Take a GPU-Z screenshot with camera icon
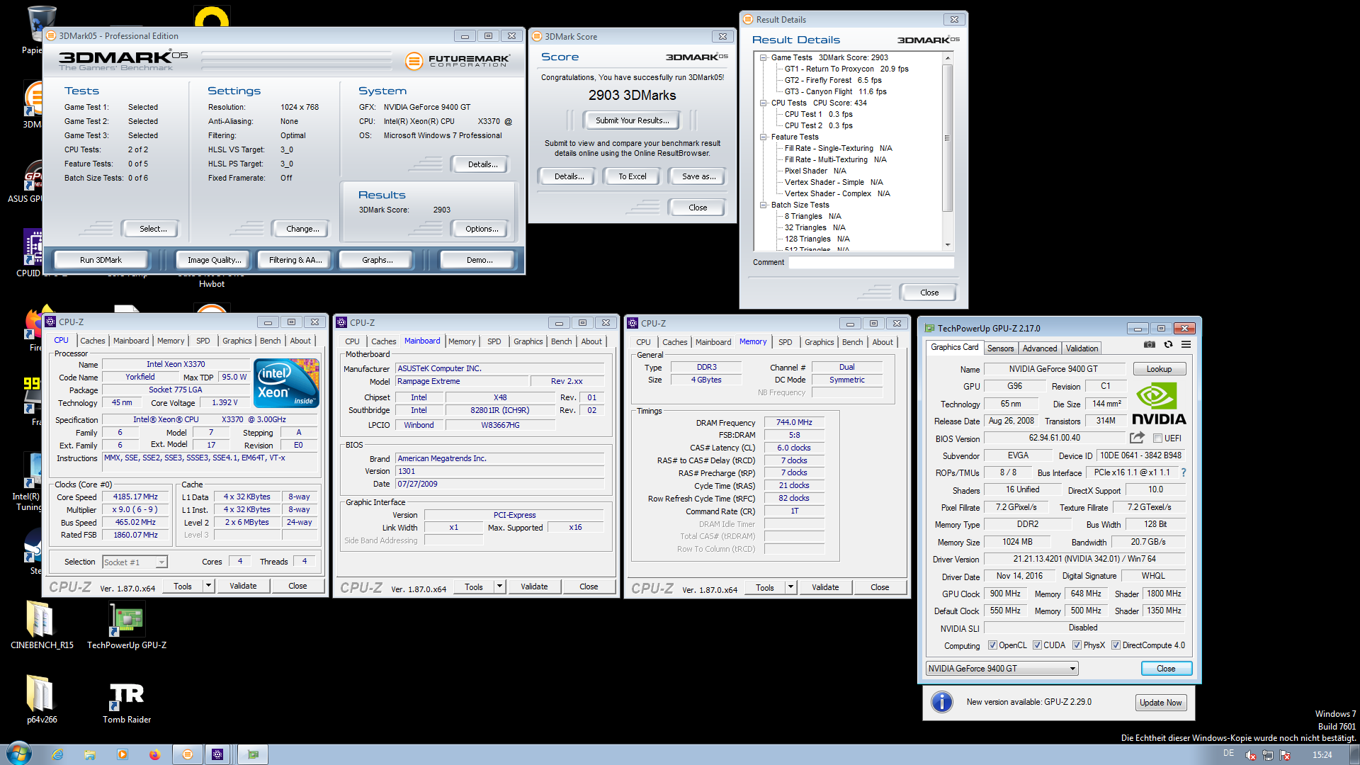The width and height of the screenshot is (1360, 765). [x=1149, y=345]
